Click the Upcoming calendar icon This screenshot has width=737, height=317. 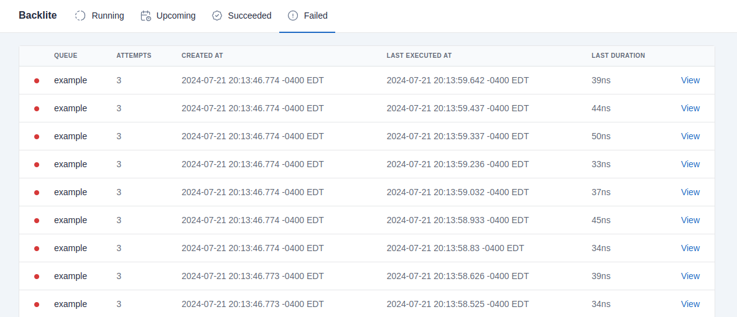coord(146,16)
